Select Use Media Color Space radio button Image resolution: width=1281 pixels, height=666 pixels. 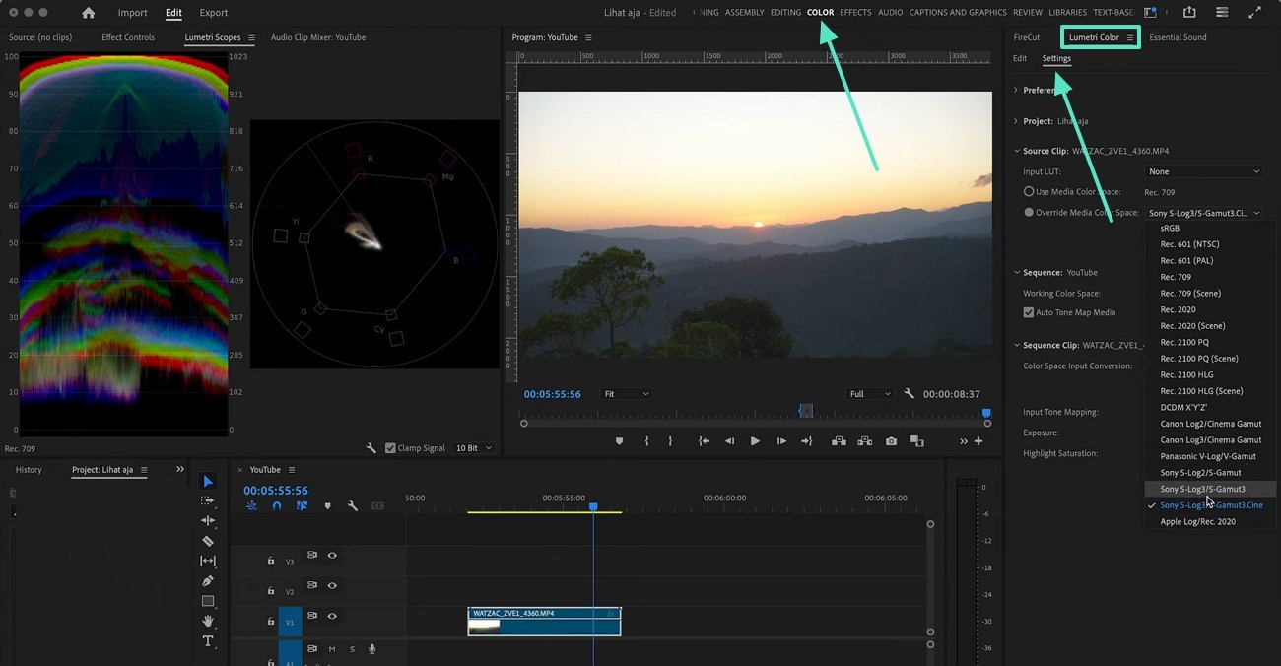pyautogui.click(x=1029, y=192)
